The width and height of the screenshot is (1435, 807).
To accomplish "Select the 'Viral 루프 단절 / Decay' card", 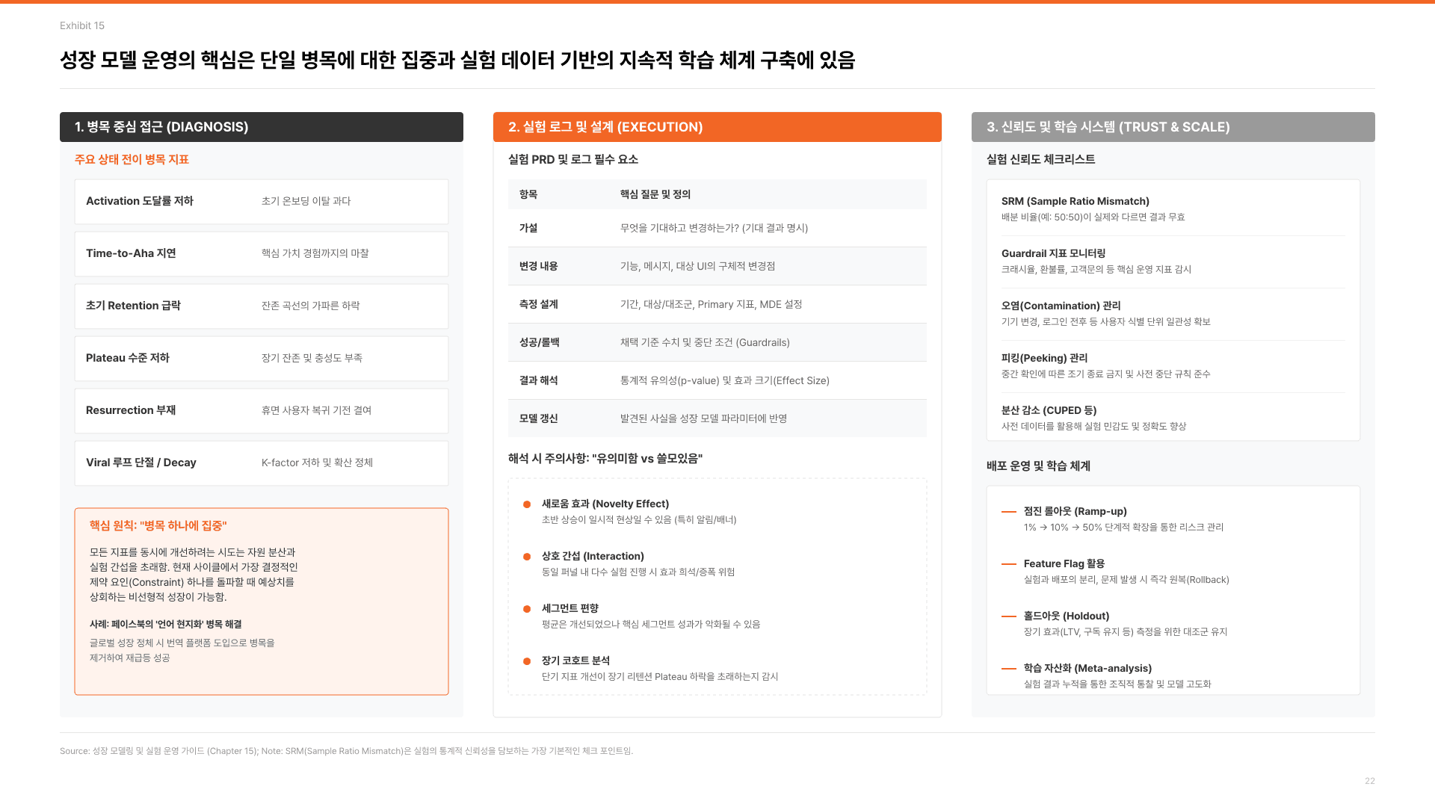I will [x=262, y=463].
